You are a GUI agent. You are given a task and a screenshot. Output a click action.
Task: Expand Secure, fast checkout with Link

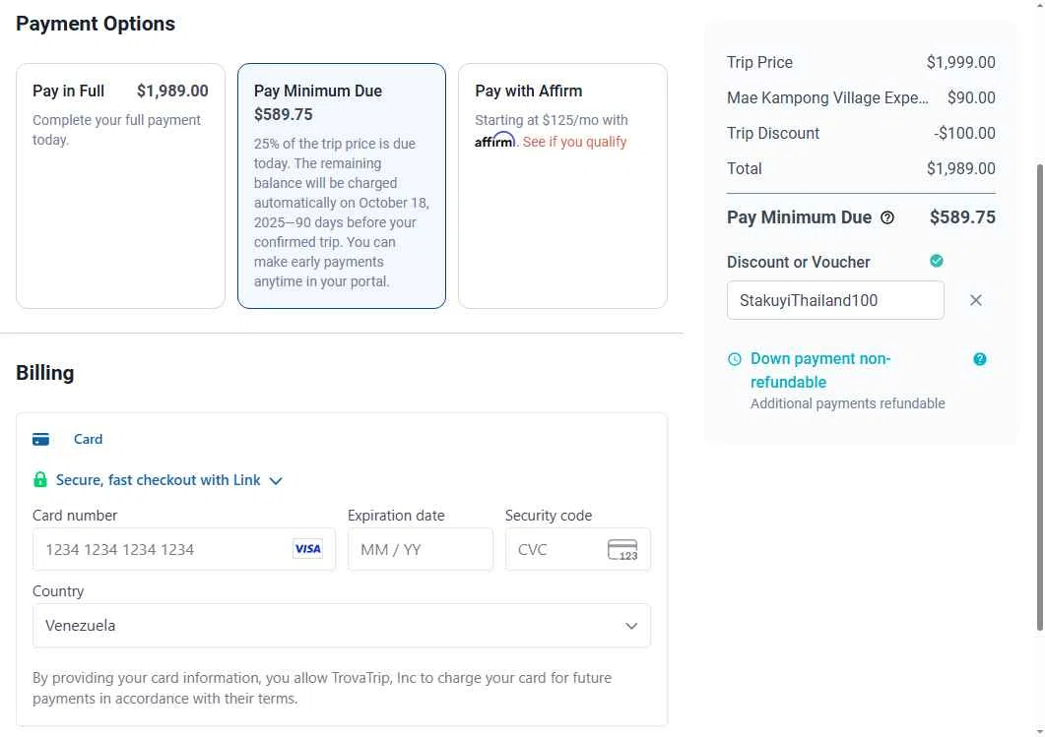158,480
